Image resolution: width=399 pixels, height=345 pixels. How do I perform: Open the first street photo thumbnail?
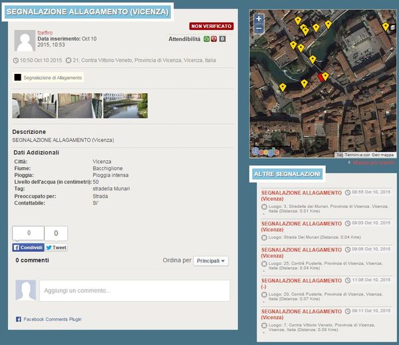(34, 106)
